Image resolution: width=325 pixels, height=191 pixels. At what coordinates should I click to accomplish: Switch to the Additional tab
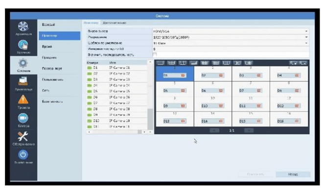click(x=115, y=23)
